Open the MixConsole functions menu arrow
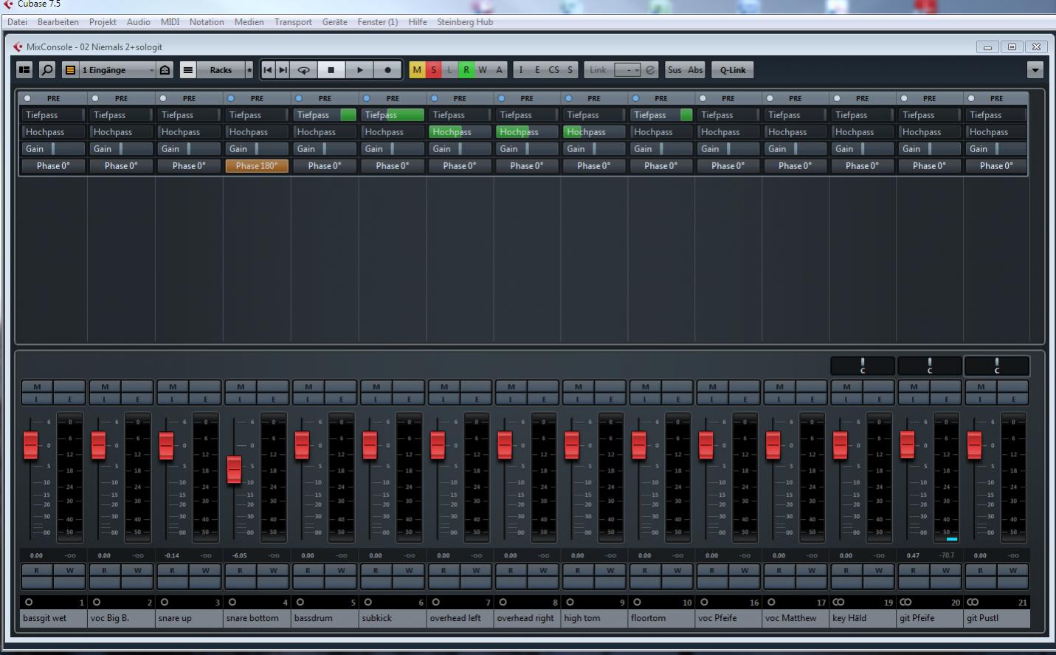This screenshot has width=1056, height=655. (x=1035, y=70)
